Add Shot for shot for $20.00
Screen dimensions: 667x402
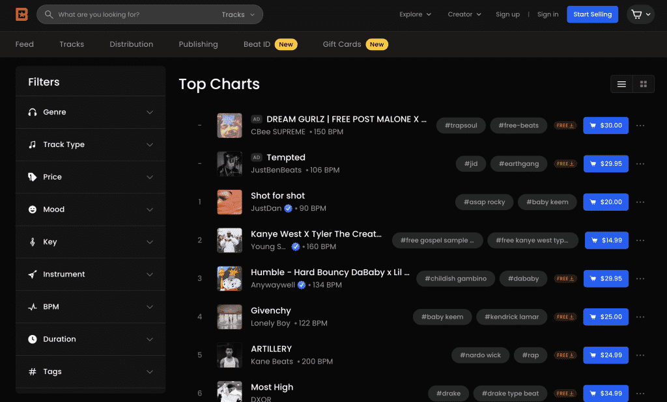pos(606,202)
